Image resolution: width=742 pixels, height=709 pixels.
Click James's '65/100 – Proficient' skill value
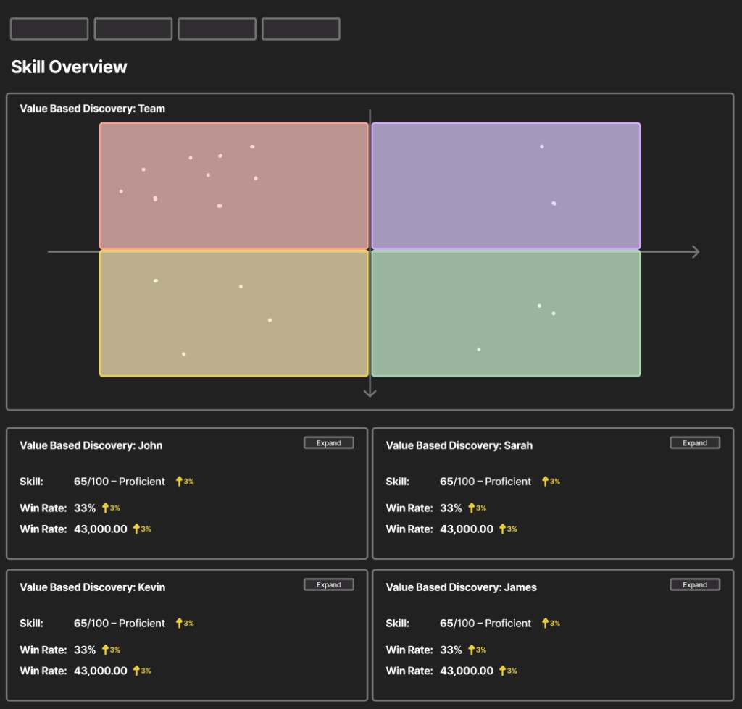click(x=485, y=624)
